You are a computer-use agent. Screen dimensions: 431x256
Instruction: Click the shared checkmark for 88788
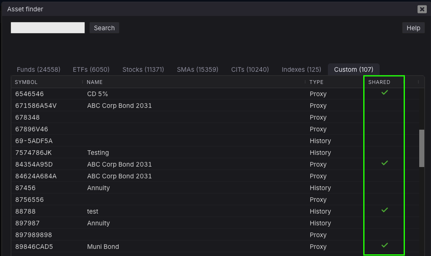click(x=385, y=210)
